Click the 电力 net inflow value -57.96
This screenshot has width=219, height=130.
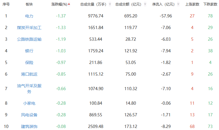166,16
